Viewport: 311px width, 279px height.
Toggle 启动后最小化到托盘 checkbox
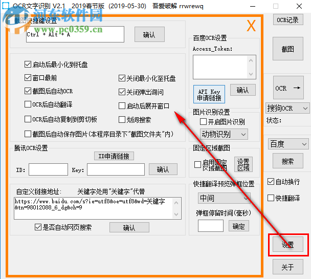click(28, 65)
